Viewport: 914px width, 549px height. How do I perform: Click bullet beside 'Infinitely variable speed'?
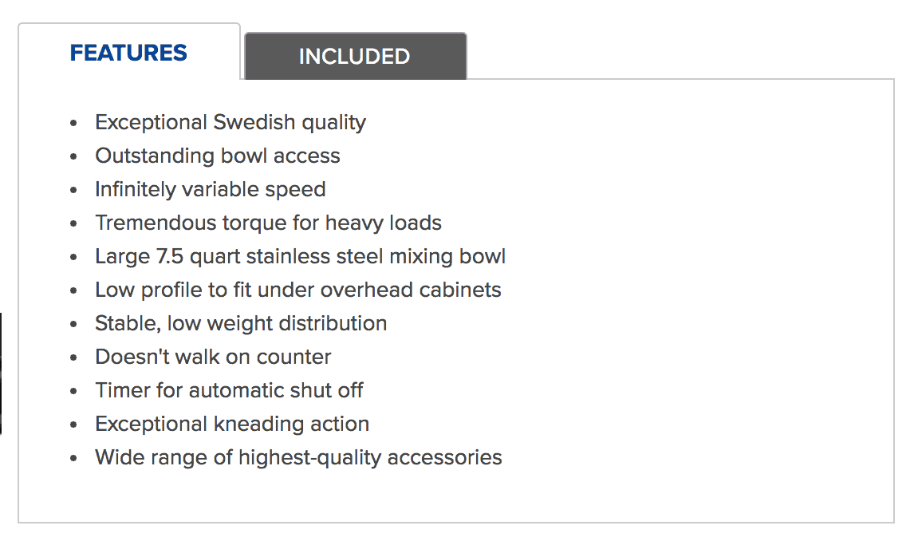coord(73,190)
